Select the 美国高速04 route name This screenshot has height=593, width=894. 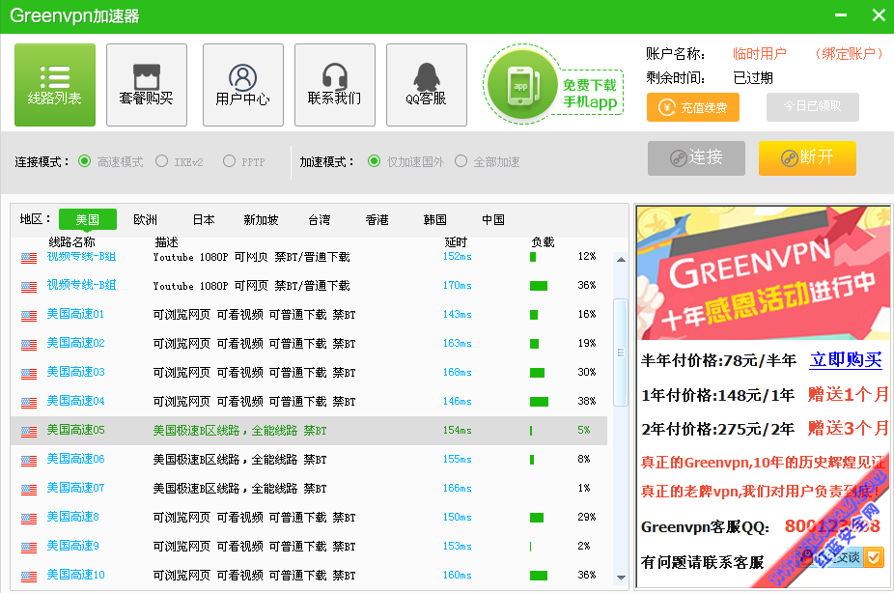pyautogui.click(x=75, y=402)
